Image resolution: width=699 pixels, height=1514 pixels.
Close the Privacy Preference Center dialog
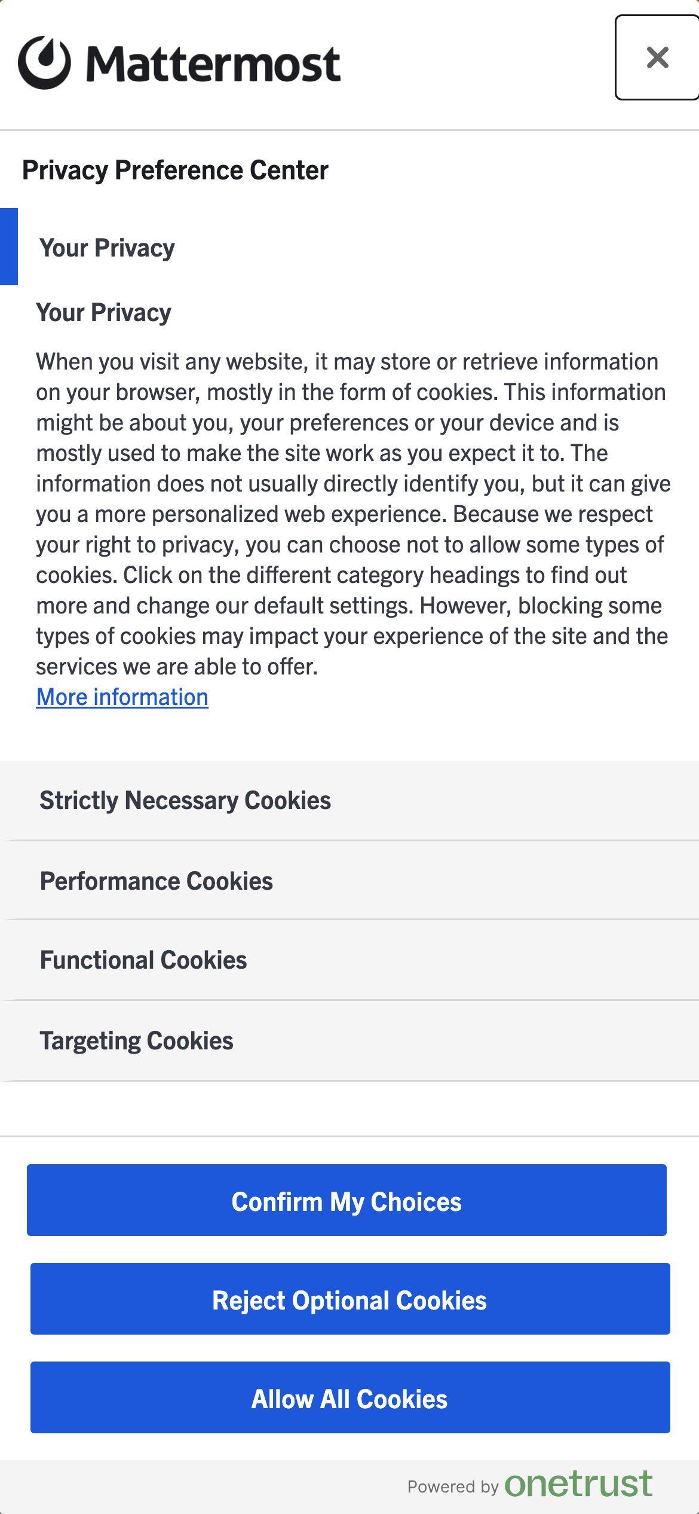(x=657, y=57)
